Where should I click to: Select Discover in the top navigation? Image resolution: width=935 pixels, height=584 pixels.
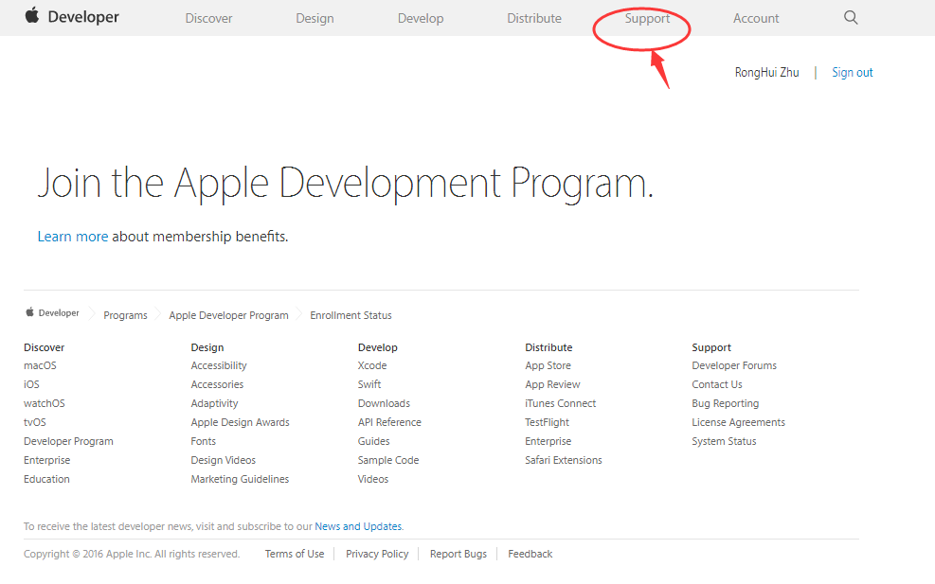click(208, 18)
